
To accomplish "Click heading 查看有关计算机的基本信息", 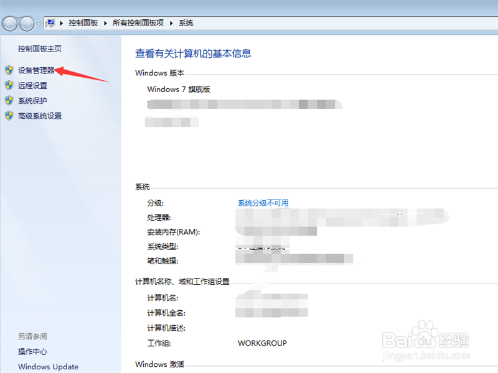I will [193, 53].
